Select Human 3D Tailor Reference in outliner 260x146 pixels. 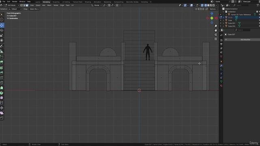click(240, 15)
